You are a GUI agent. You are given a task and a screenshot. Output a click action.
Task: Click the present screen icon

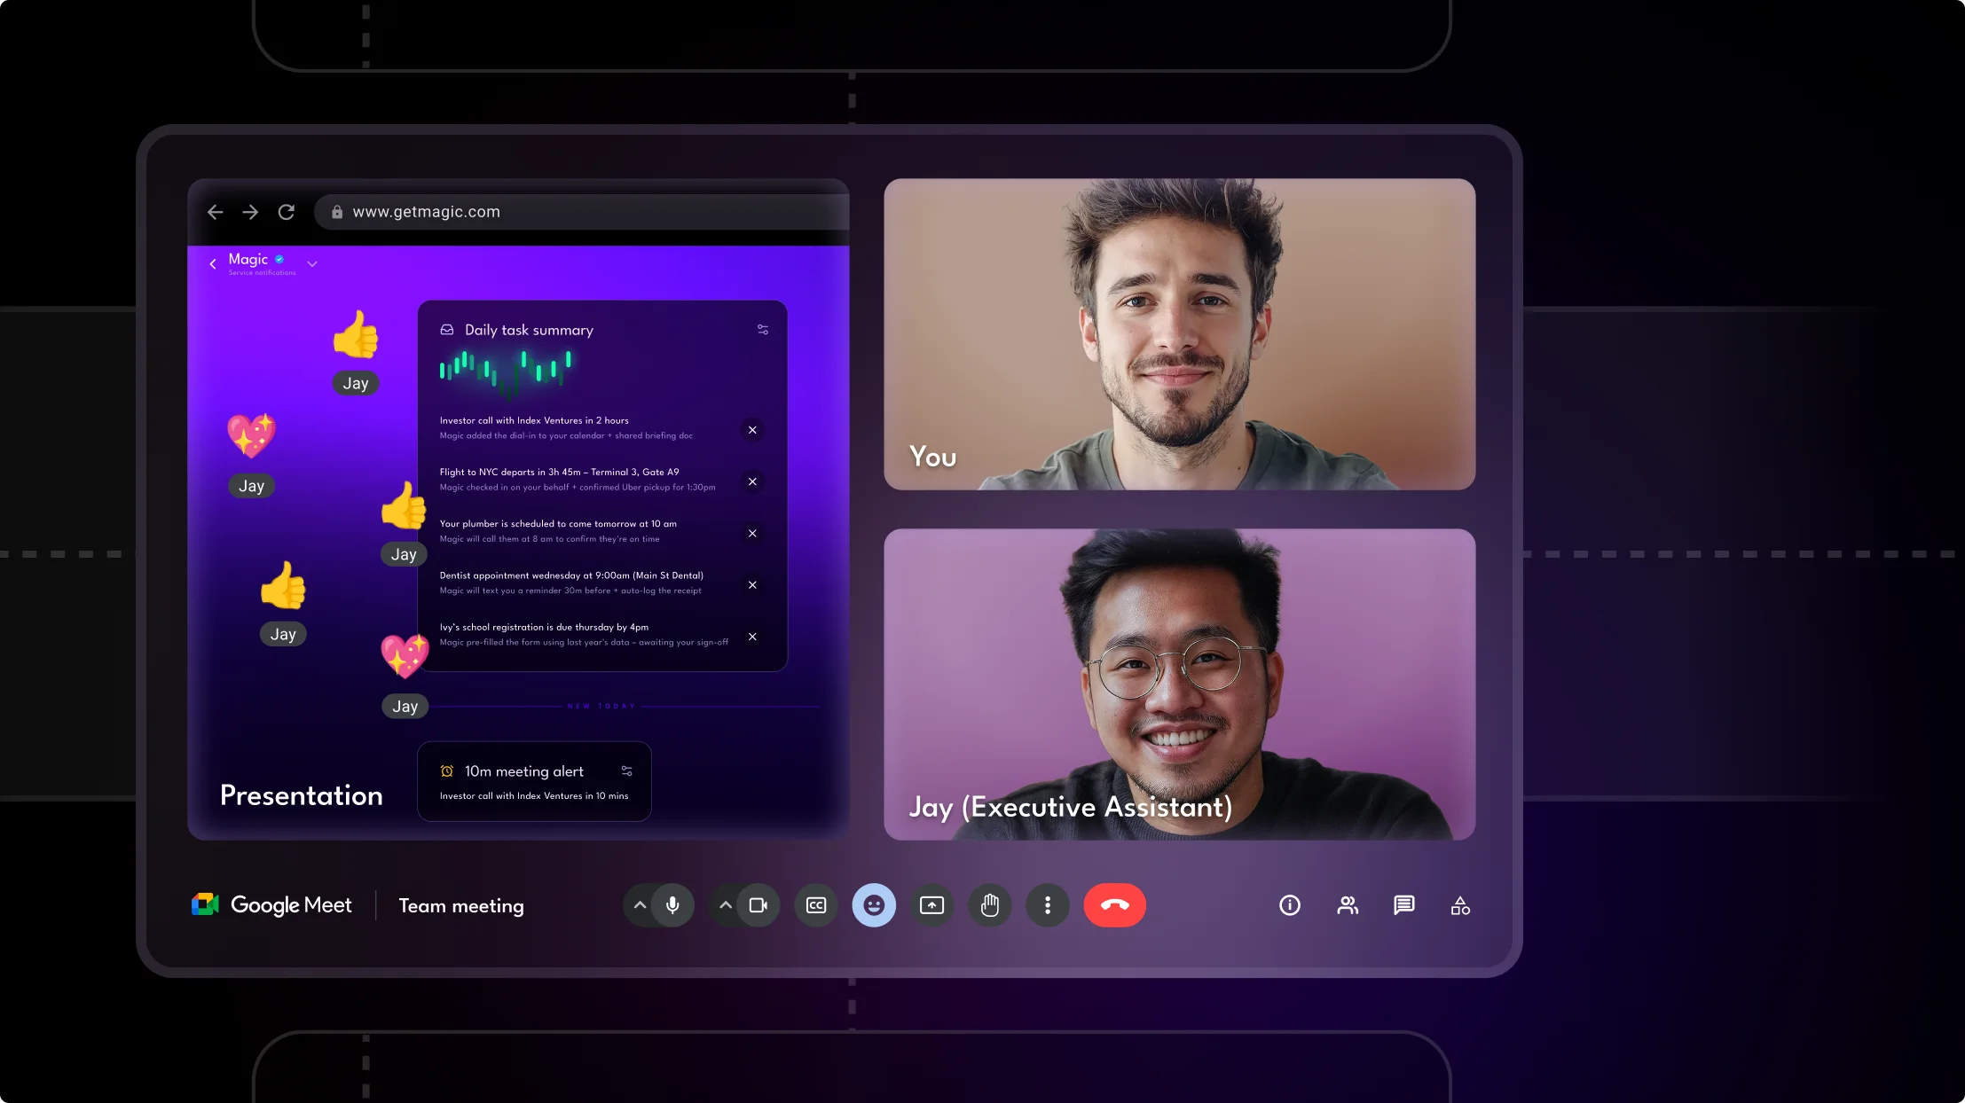click(931, 905)
